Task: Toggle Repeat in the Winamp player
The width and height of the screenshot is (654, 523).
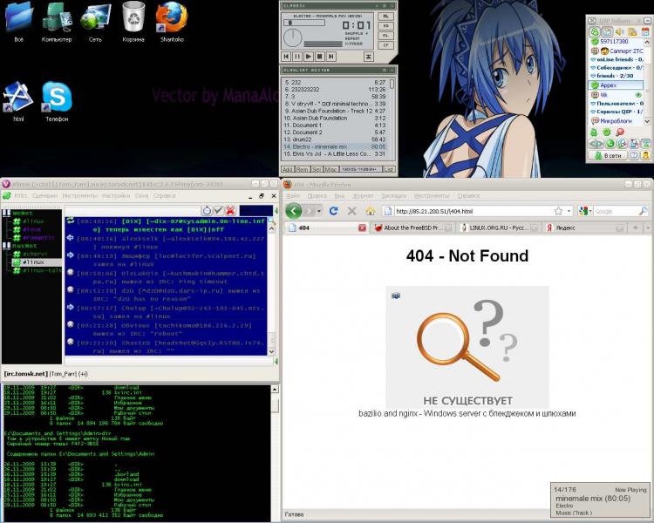Action: pyautogui.click(x=353, y=38)
